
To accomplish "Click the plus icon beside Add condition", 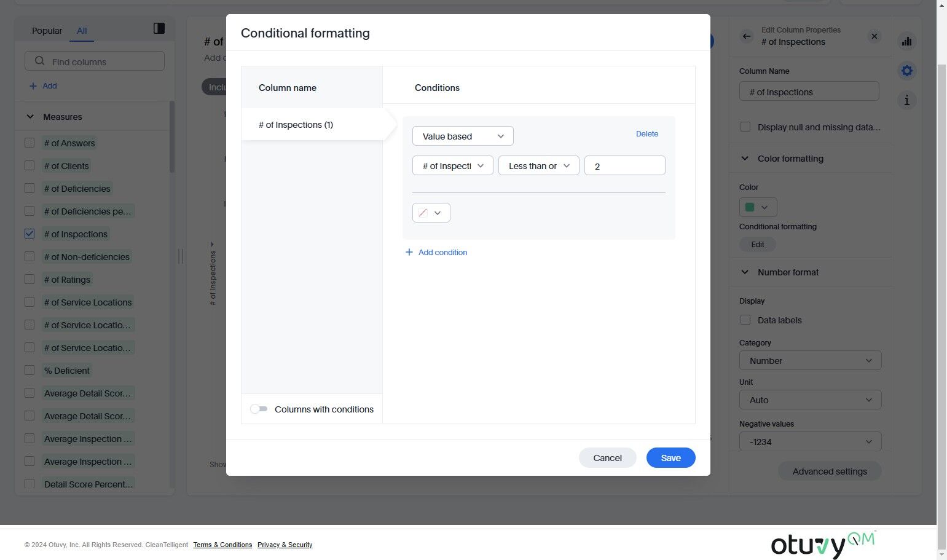I will point(409,252).
